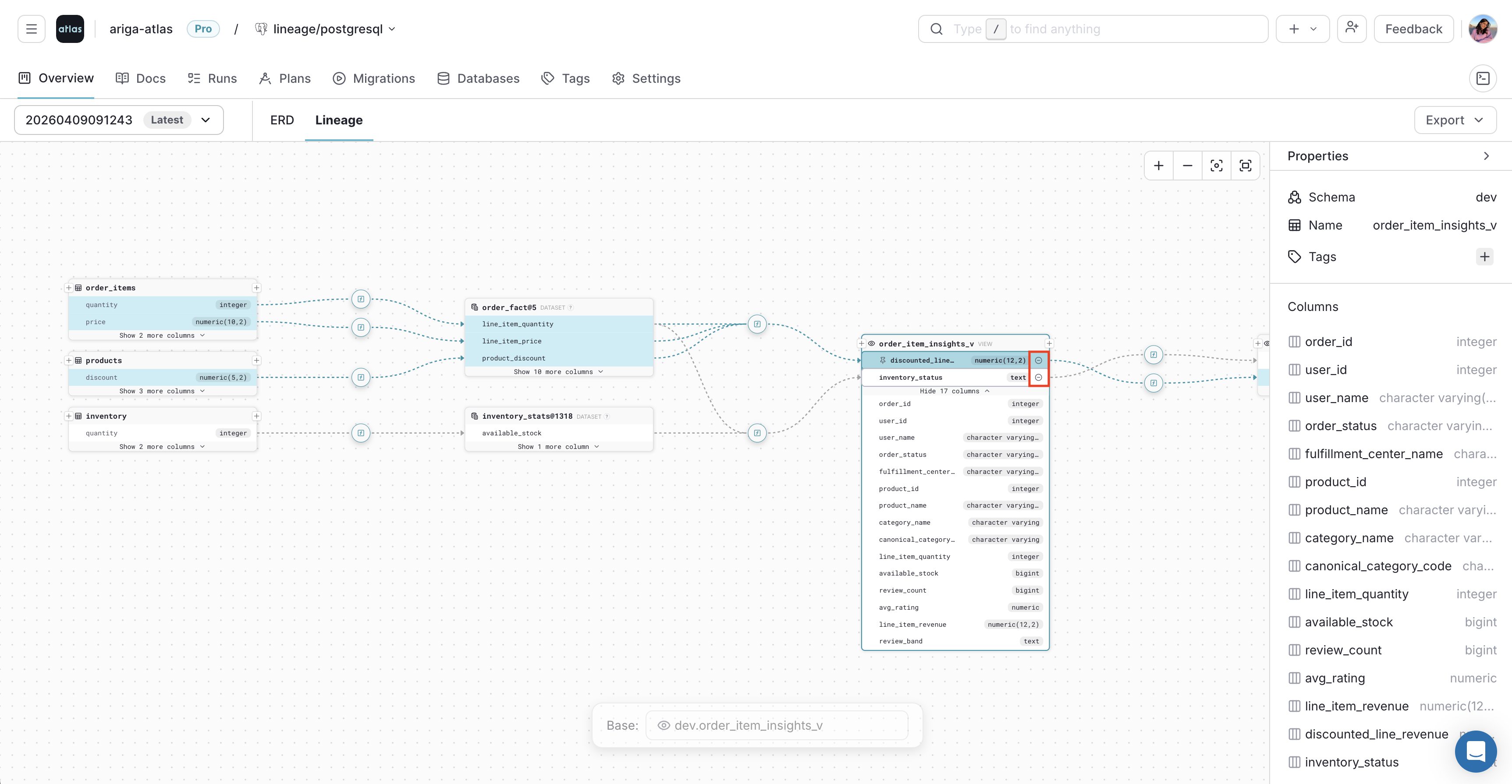Open the invite user icon
The image size is (1512, 784).
(1352, 28)
